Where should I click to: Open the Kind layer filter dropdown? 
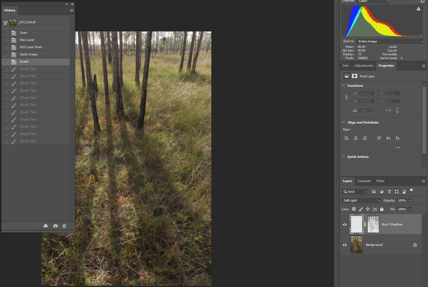pos(355,192)
